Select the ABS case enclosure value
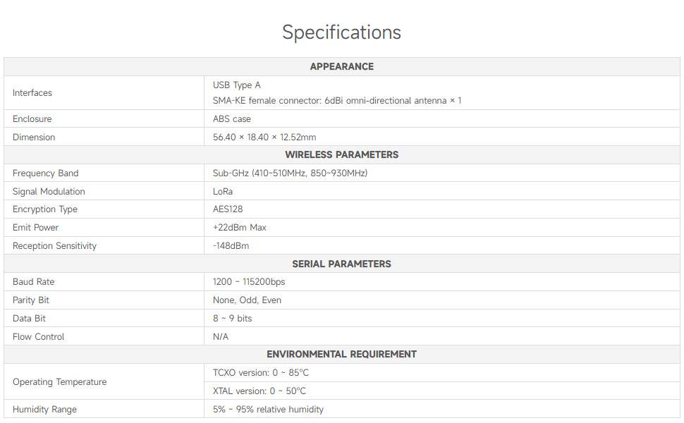The height and width of the screenshot is (423, 684). 232,119
